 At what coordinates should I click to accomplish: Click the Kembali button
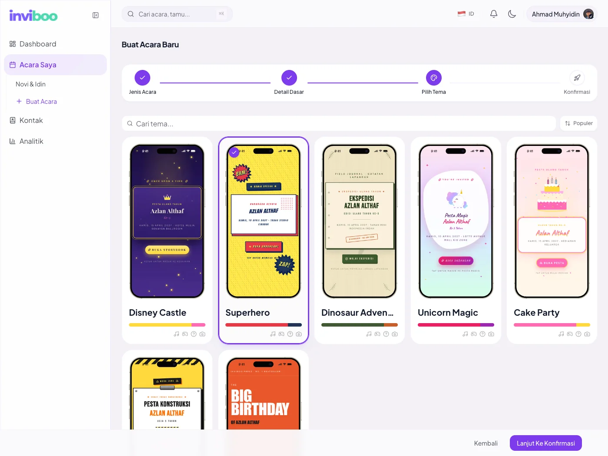pos(486,443)
